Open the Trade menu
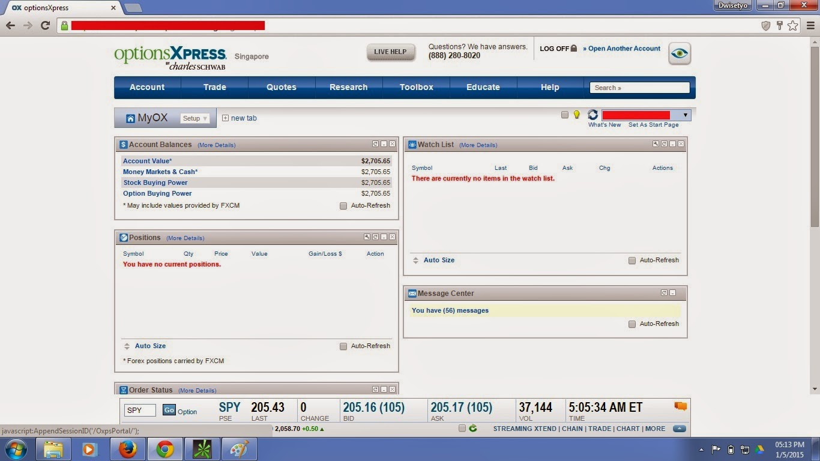 214,87
